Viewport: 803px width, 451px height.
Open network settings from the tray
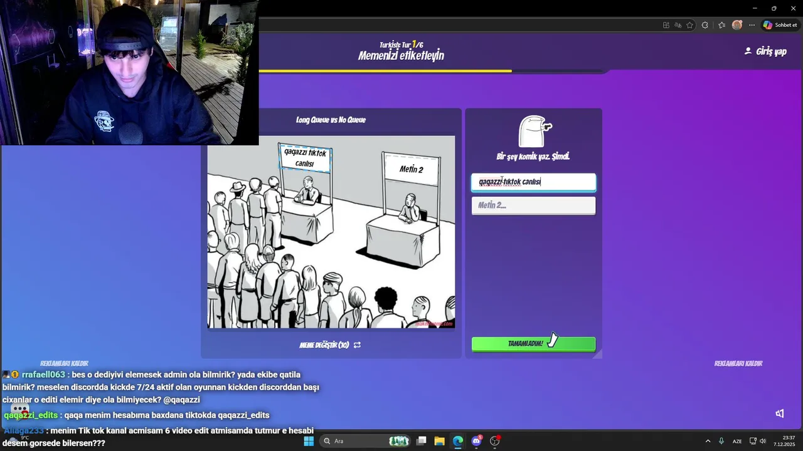pyautogui.click(x=753, y=441)
